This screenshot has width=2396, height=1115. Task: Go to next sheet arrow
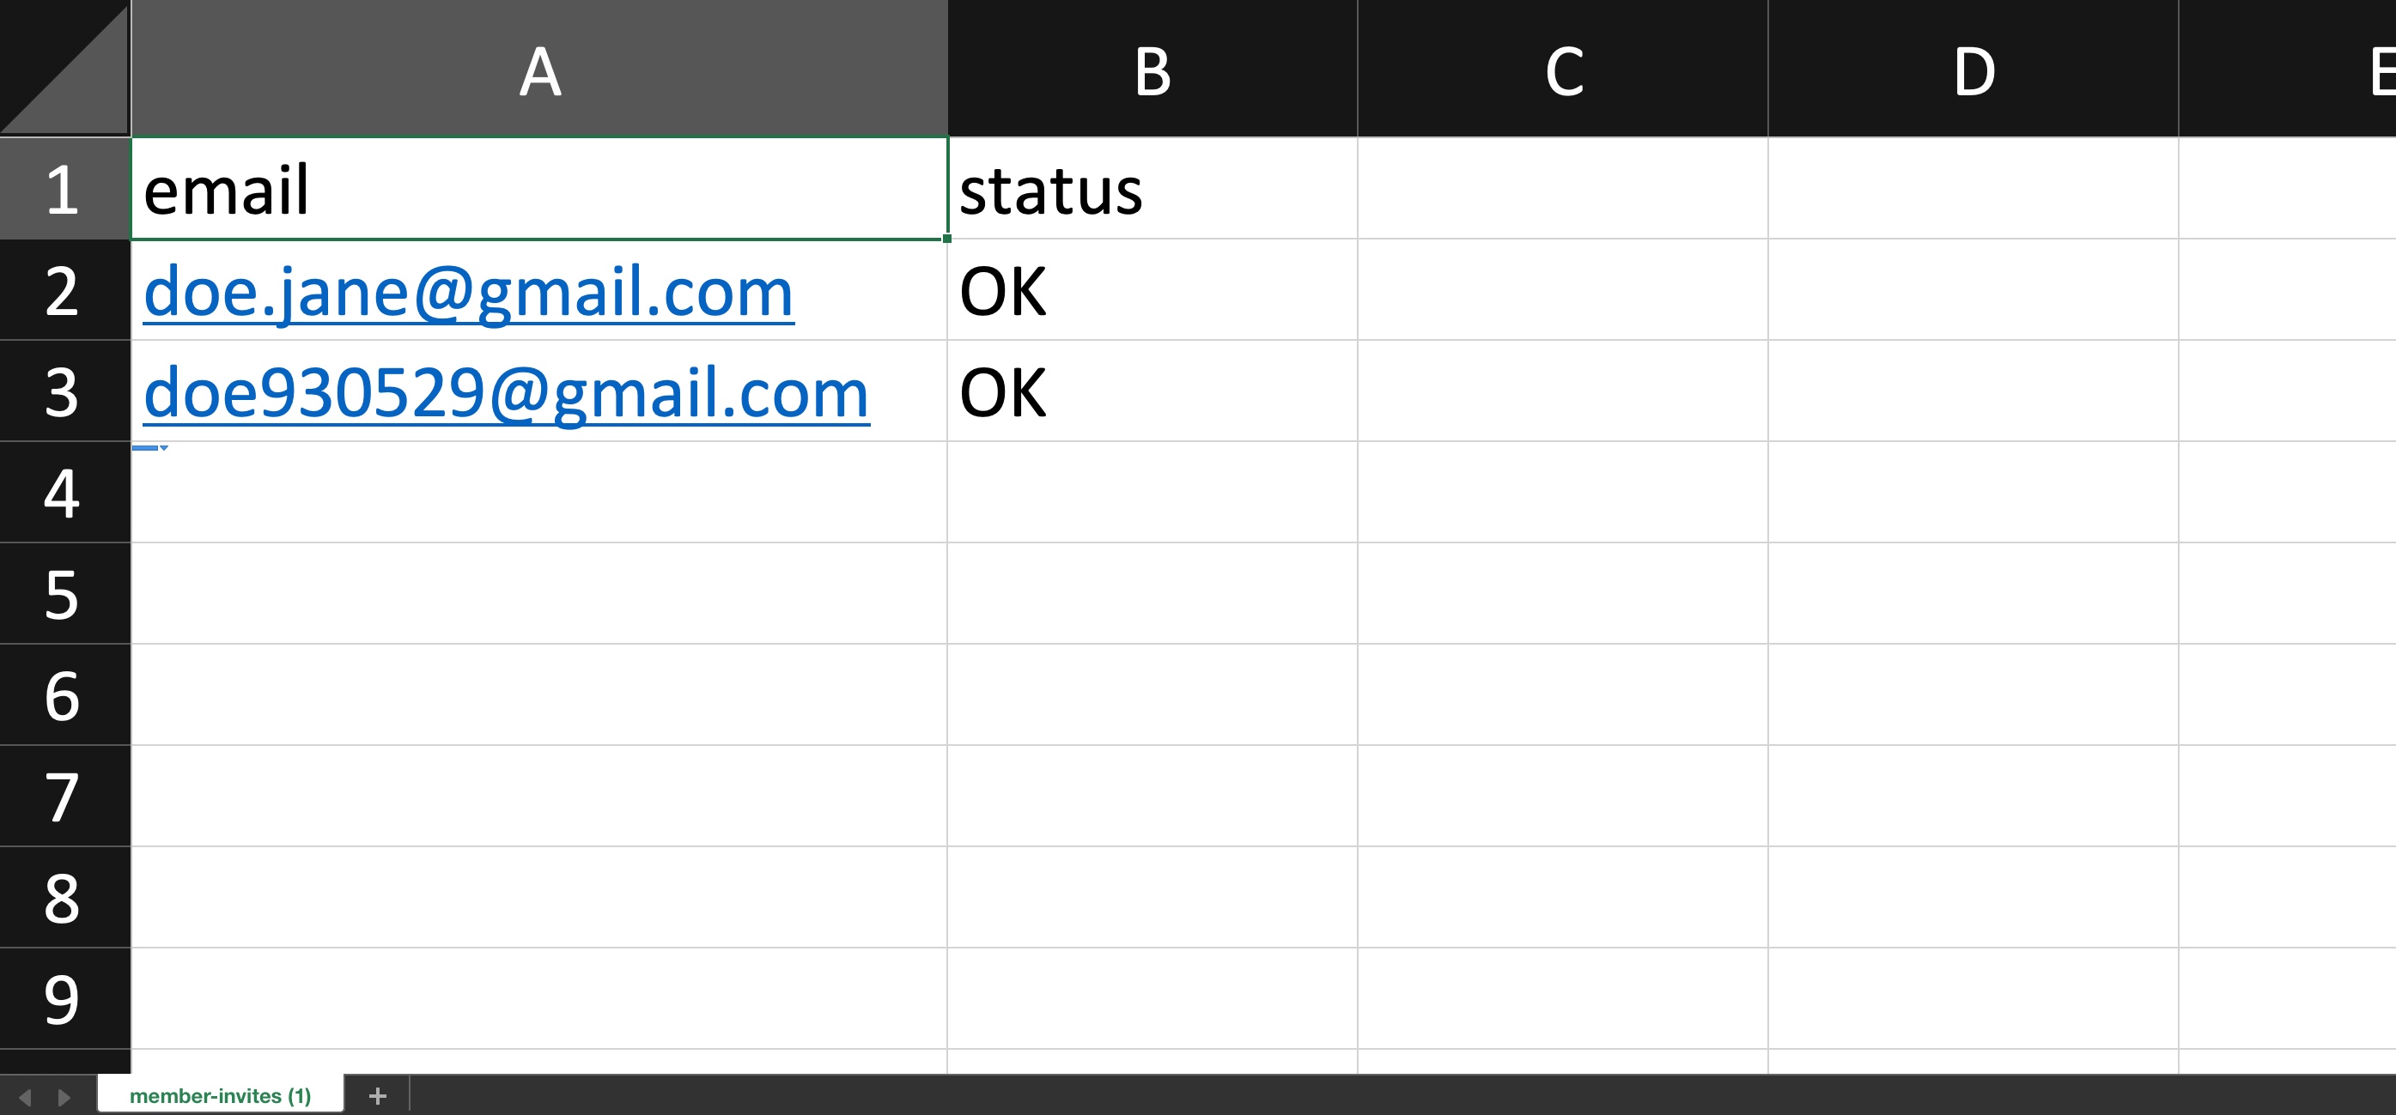click(x=64, y=1097)
